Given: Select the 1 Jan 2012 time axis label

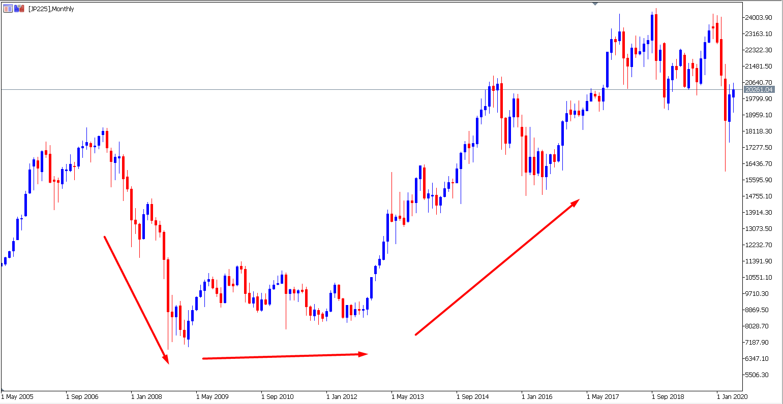Looking at the screenshot, I should click(x=343, y=397).
